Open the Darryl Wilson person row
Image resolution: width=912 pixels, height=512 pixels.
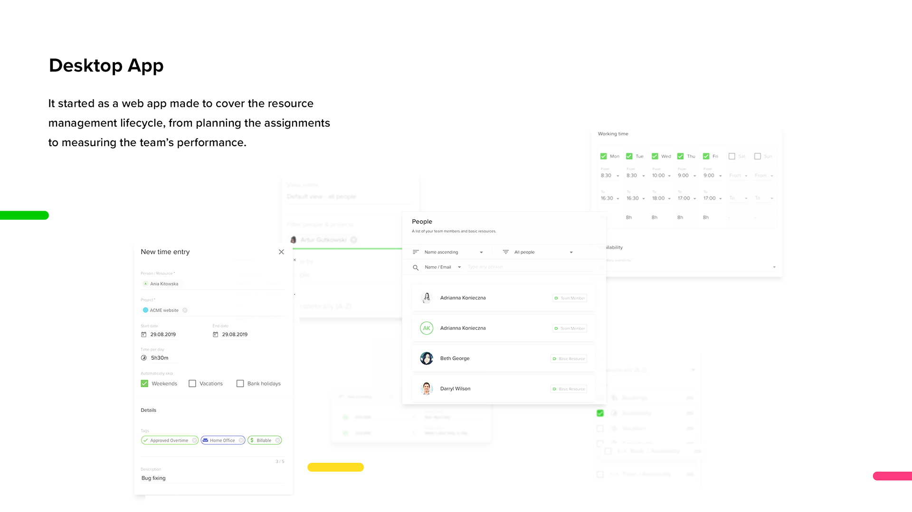(x=503, y=389)
